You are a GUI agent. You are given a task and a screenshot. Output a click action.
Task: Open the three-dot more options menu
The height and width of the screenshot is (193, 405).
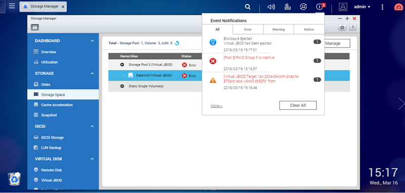[x=383, y=7]
